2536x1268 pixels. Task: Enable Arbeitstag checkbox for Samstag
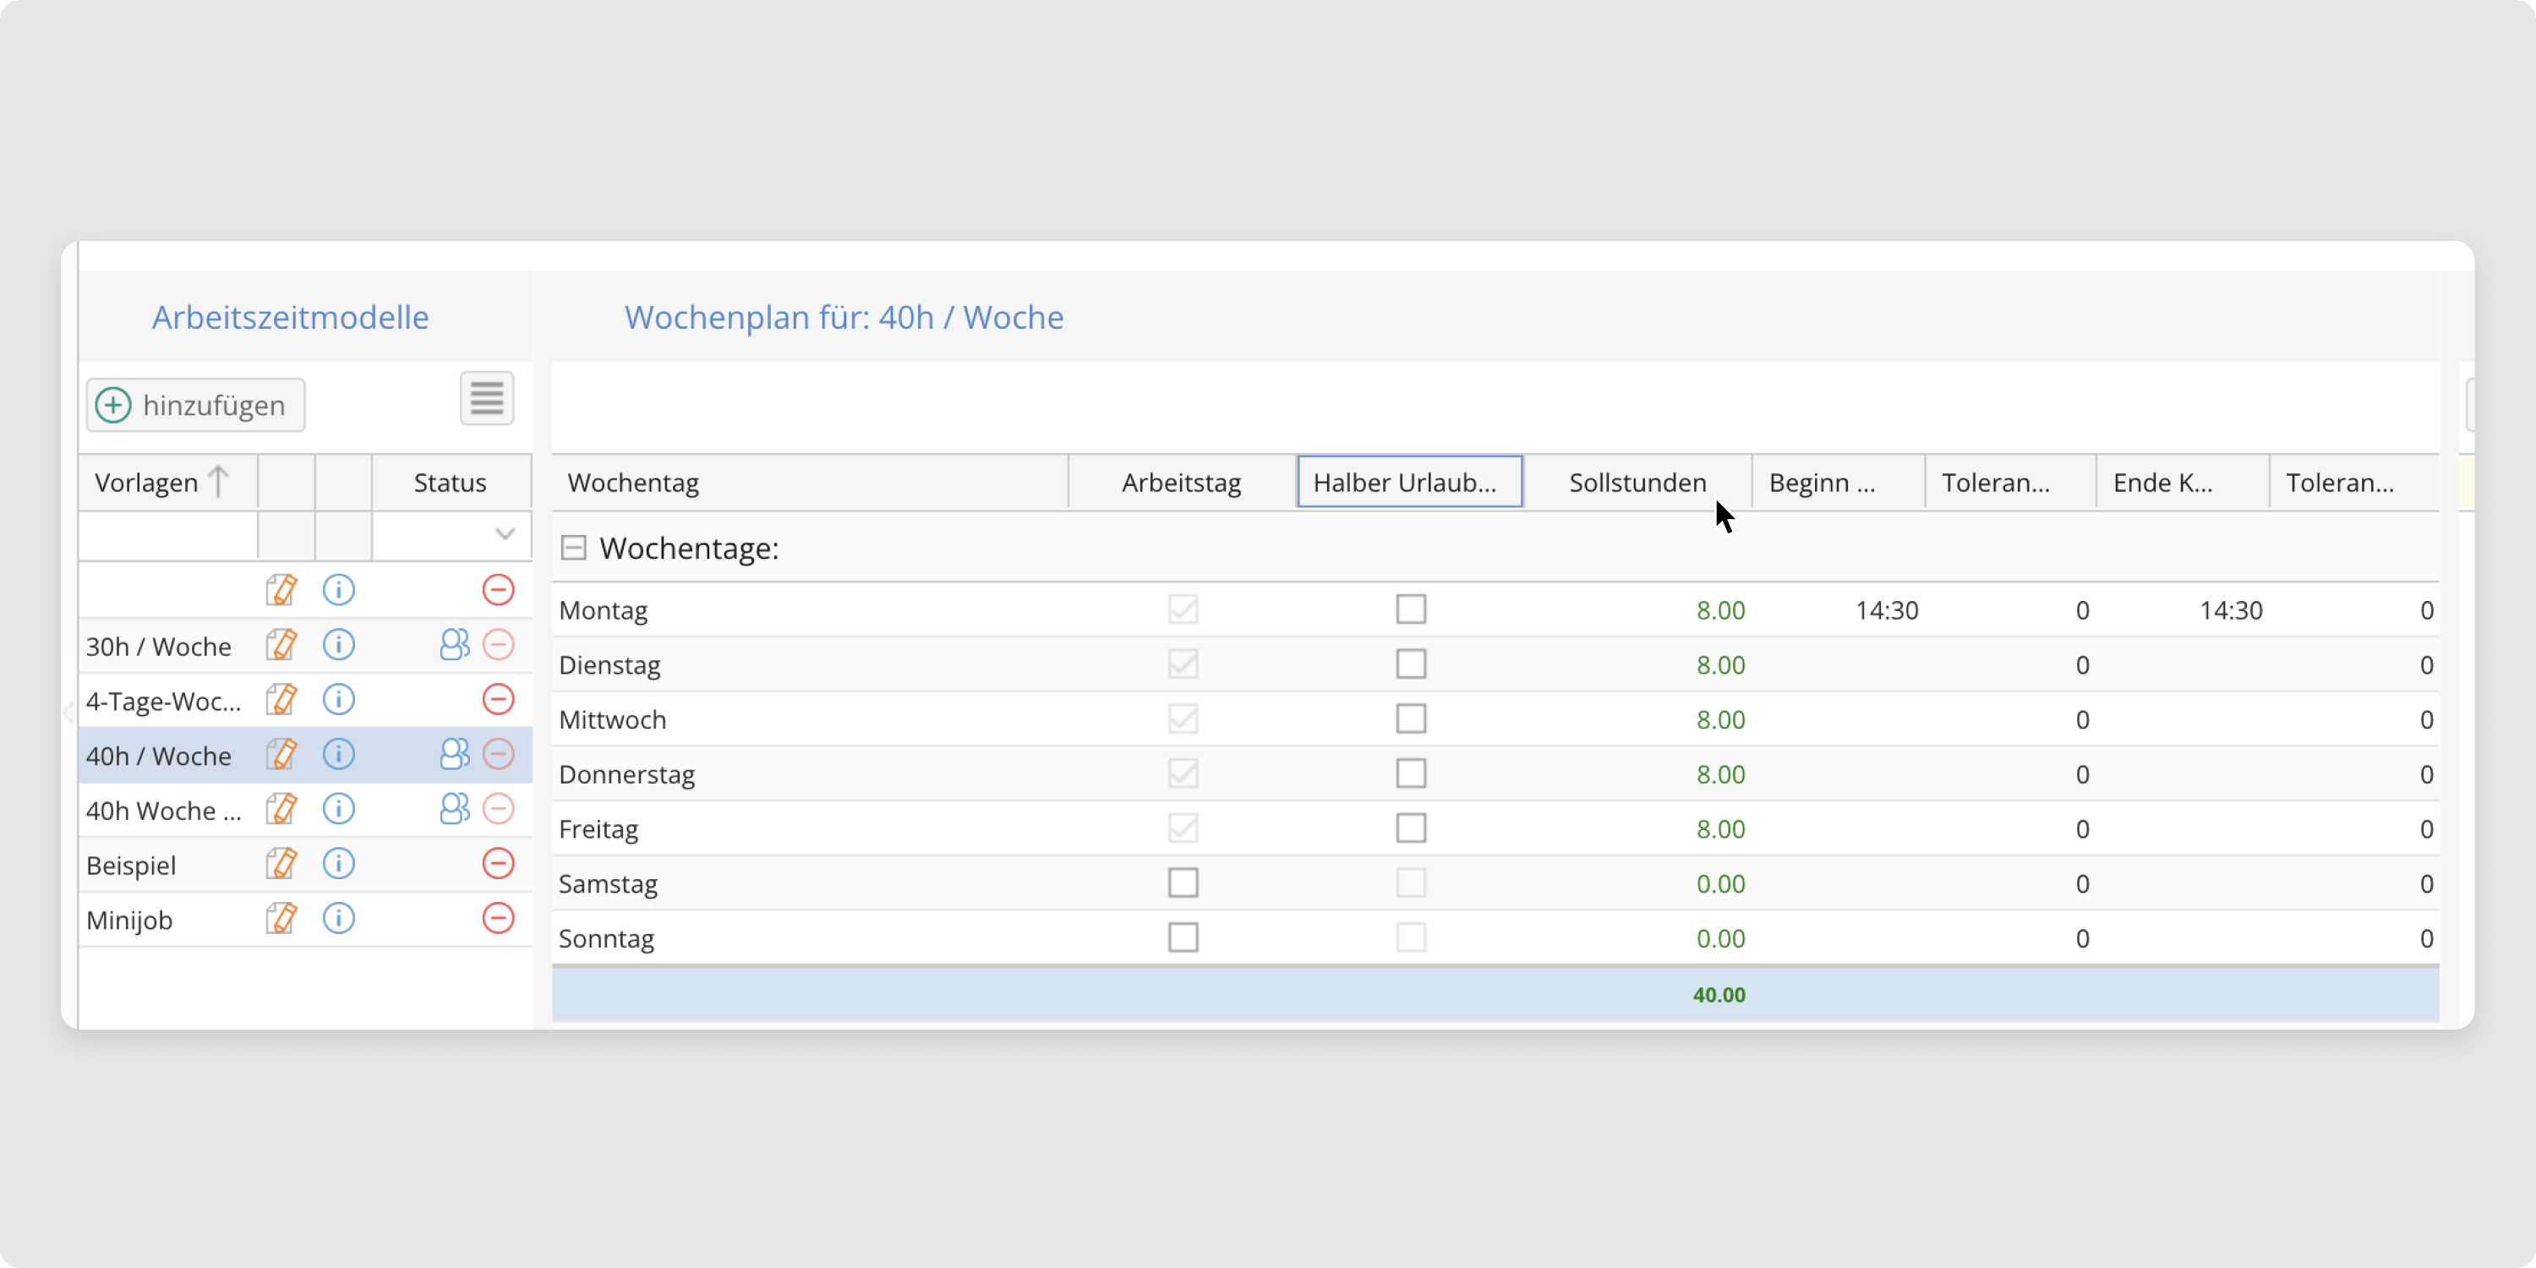click(1183, 883)
